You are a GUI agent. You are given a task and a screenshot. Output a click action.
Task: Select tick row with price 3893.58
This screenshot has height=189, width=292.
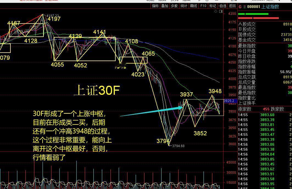point(265,179)
